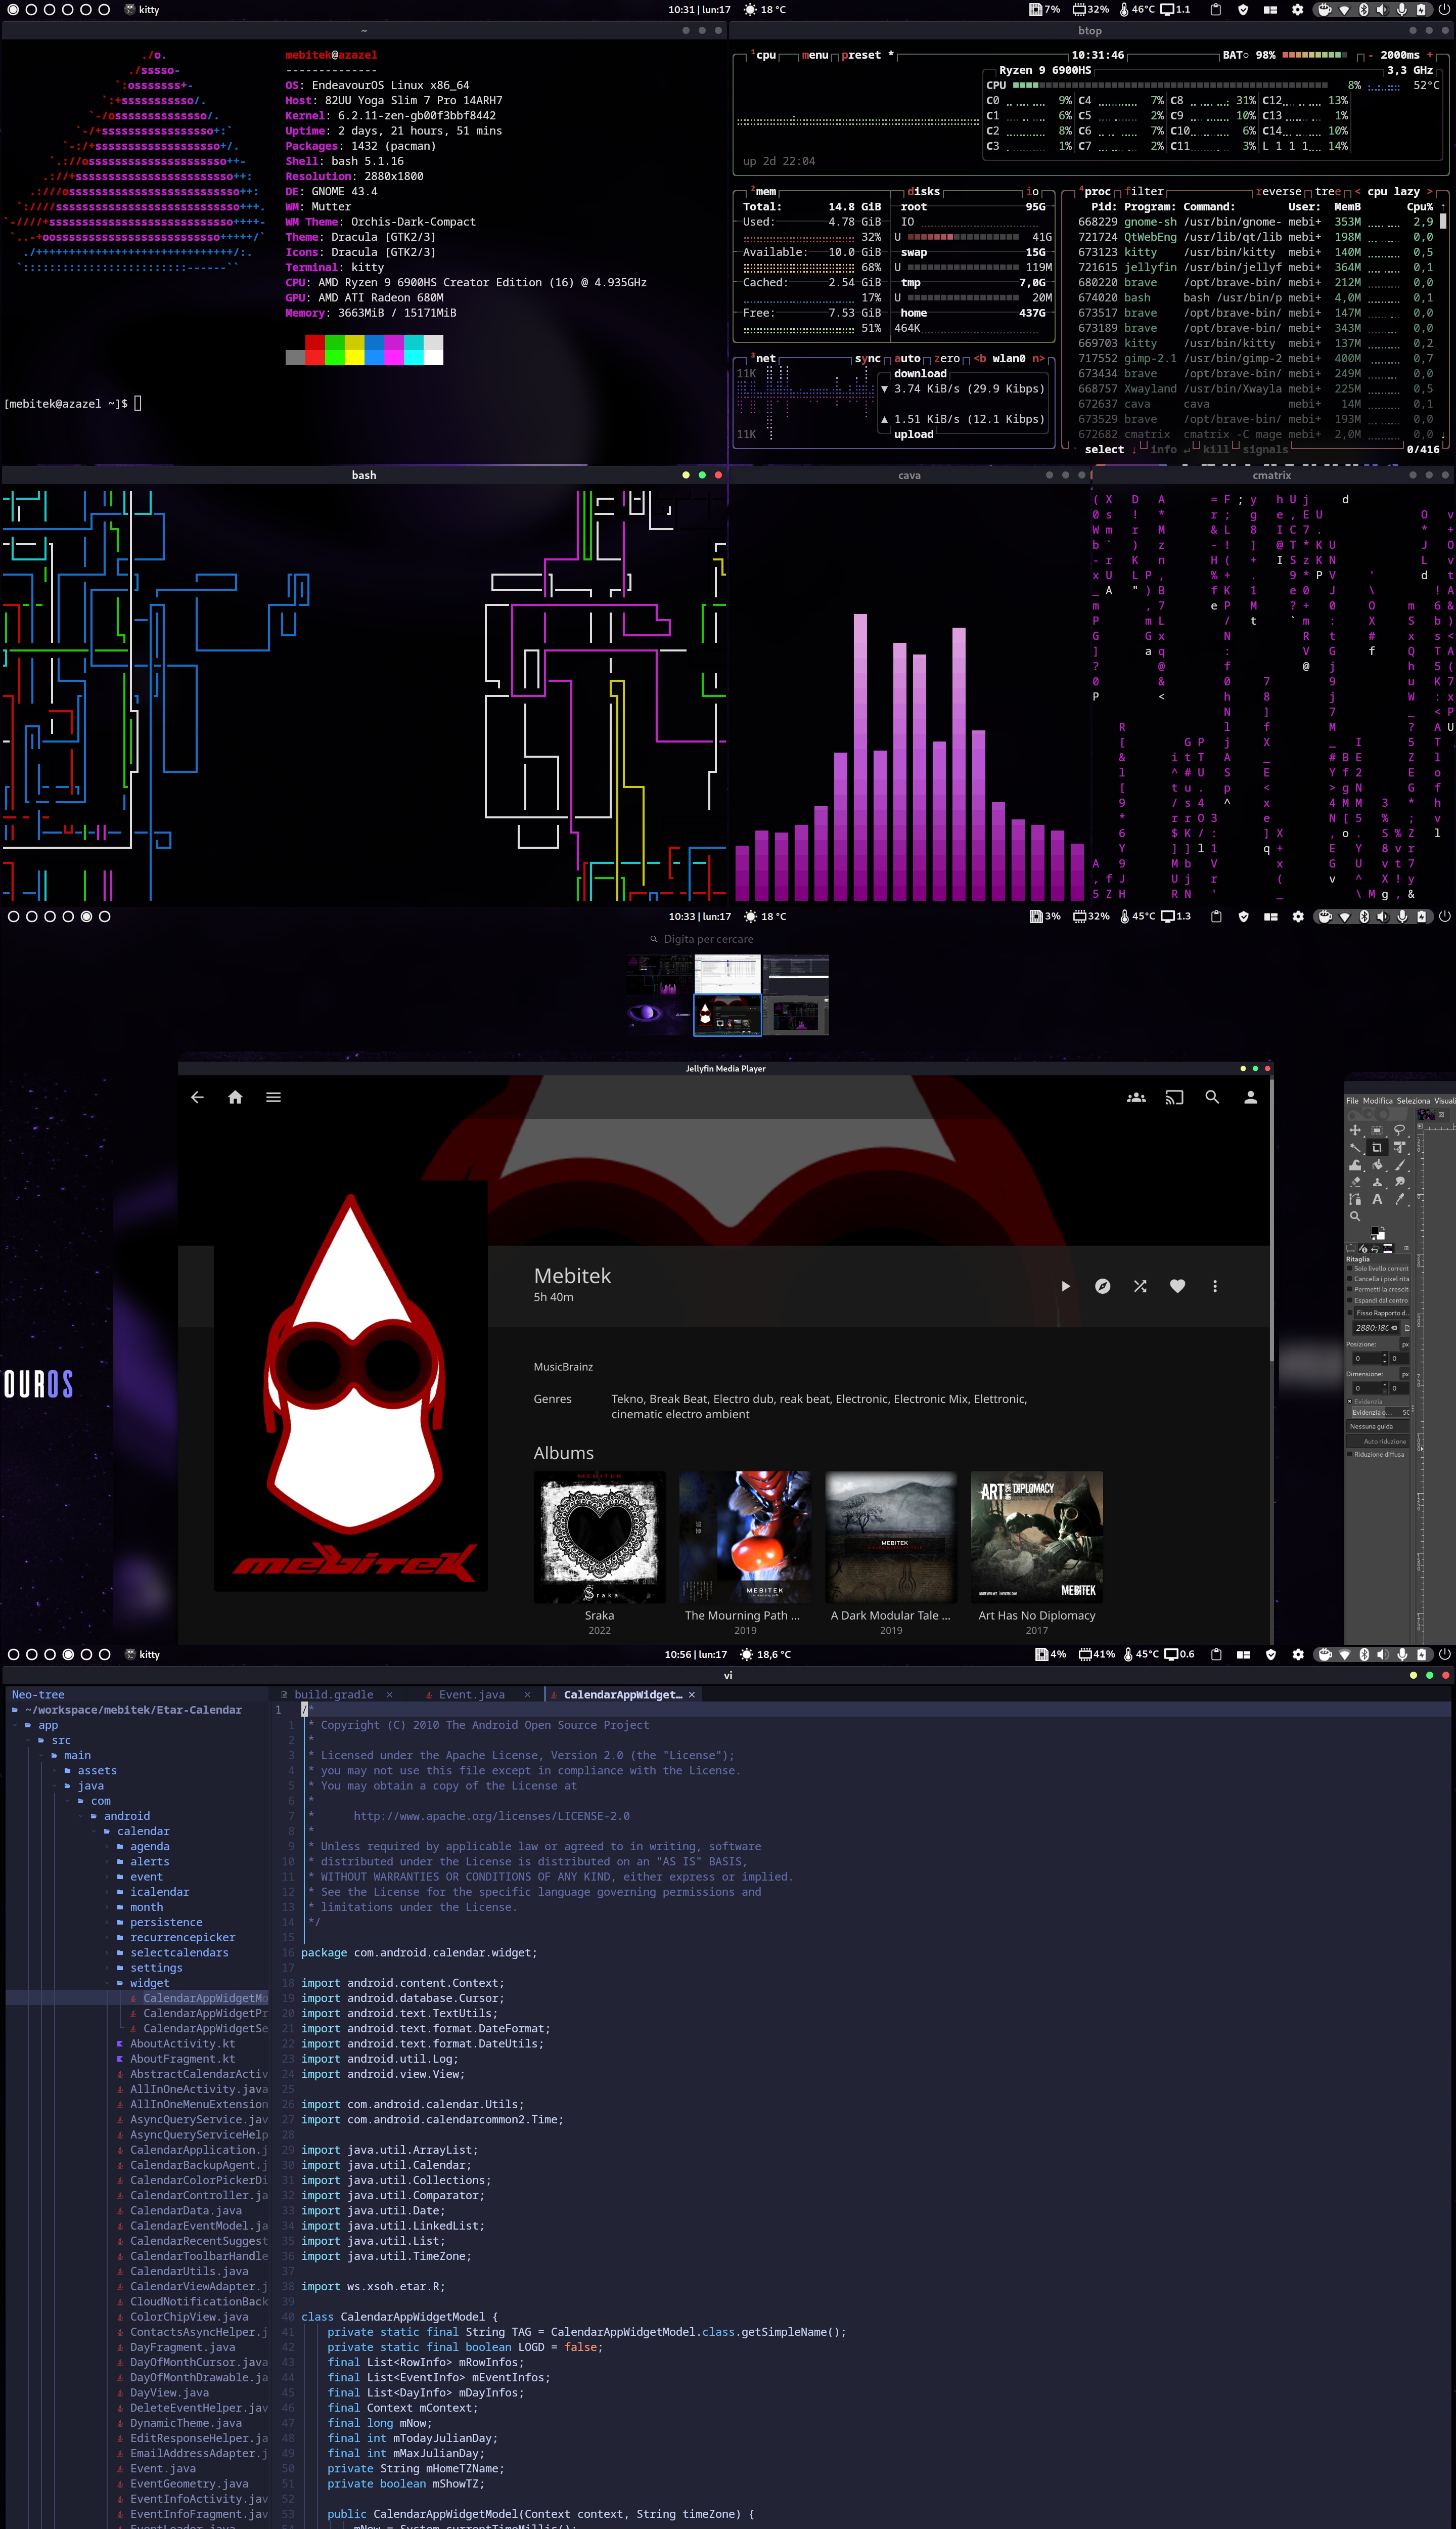Screen dimensions: 1456x2529
Task: Enable Solo livello corrente checkbox
Action: (1350, 1269)
